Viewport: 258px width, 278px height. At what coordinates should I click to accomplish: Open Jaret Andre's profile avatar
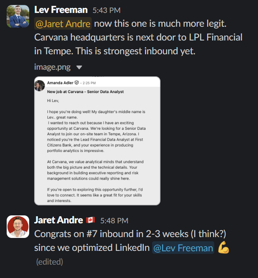tap(18, 227)
